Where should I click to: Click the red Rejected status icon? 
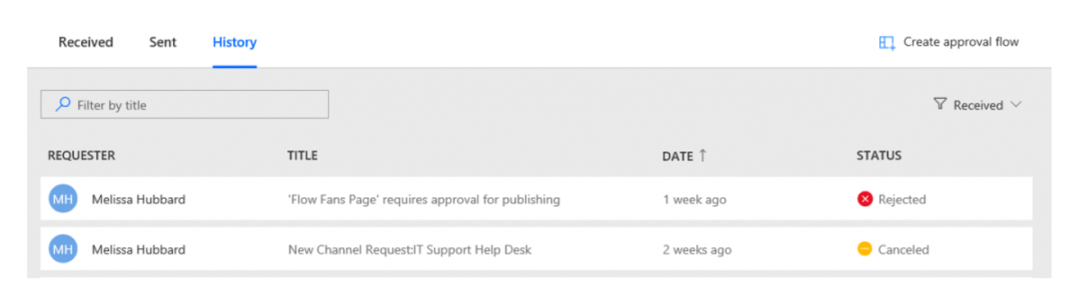pyautogui.click(x=865, y=199)
